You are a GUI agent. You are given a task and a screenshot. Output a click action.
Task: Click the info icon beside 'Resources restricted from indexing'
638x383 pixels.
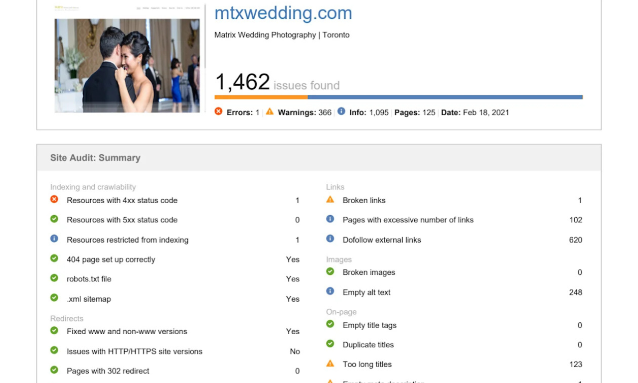point(55,239)
